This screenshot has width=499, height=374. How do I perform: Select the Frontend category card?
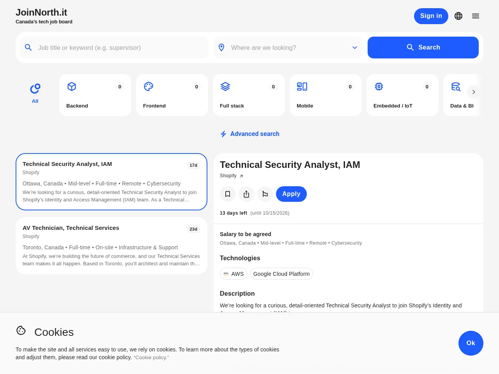pos(172,95)
